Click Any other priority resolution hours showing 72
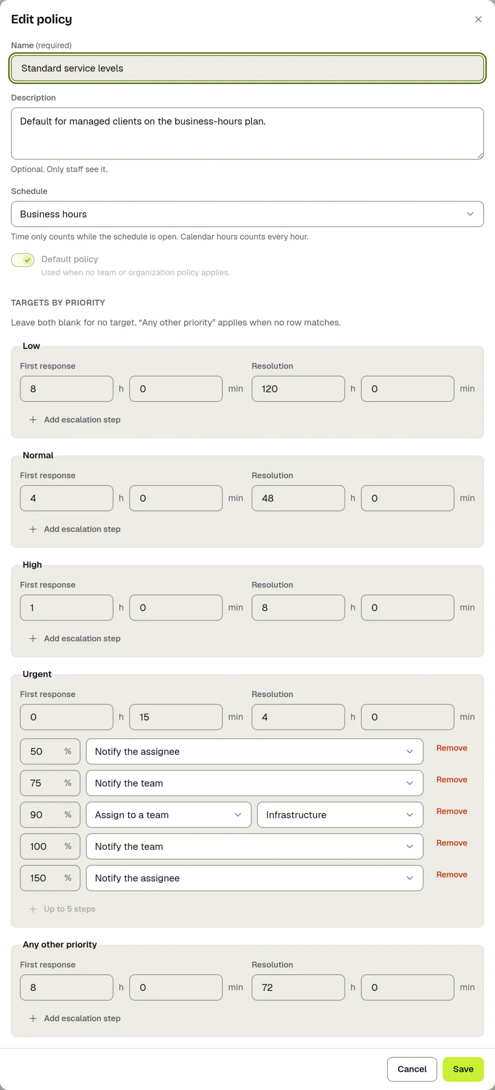This screenshot has height=1090, width=495. pyautogui.click(x=298, y=987)
